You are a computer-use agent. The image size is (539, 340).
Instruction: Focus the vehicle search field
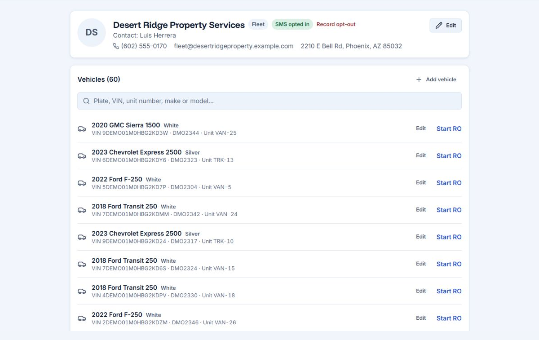click(269, 101)
